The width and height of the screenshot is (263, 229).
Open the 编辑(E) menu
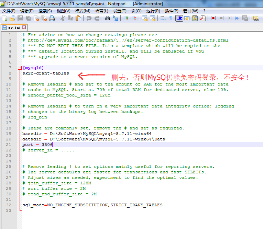[27, 11]
